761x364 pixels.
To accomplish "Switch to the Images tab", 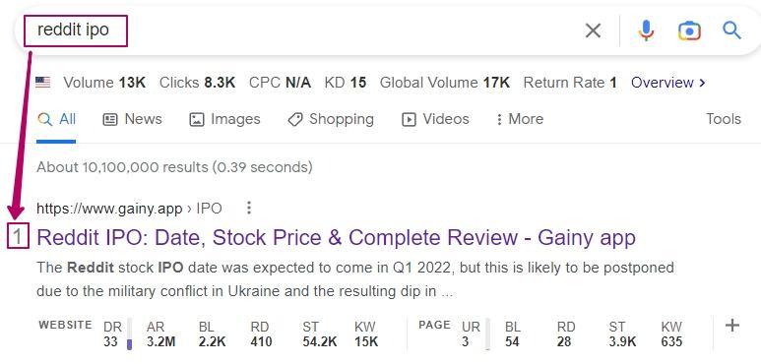I will click(224, 119).
